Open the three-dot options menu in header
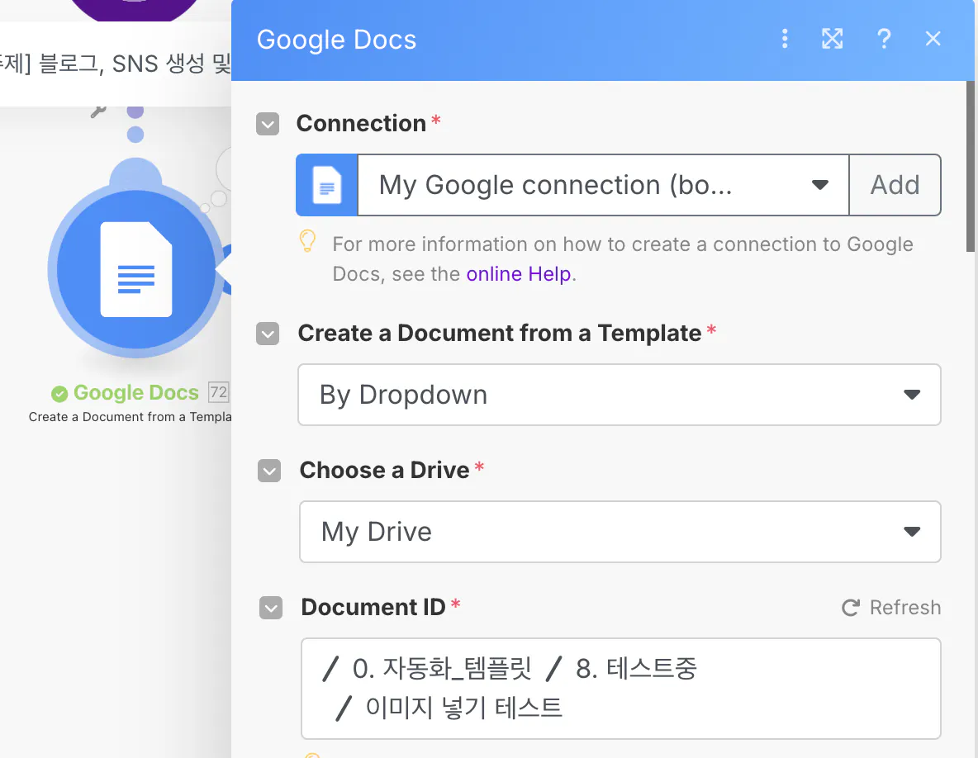 point(785,39)
